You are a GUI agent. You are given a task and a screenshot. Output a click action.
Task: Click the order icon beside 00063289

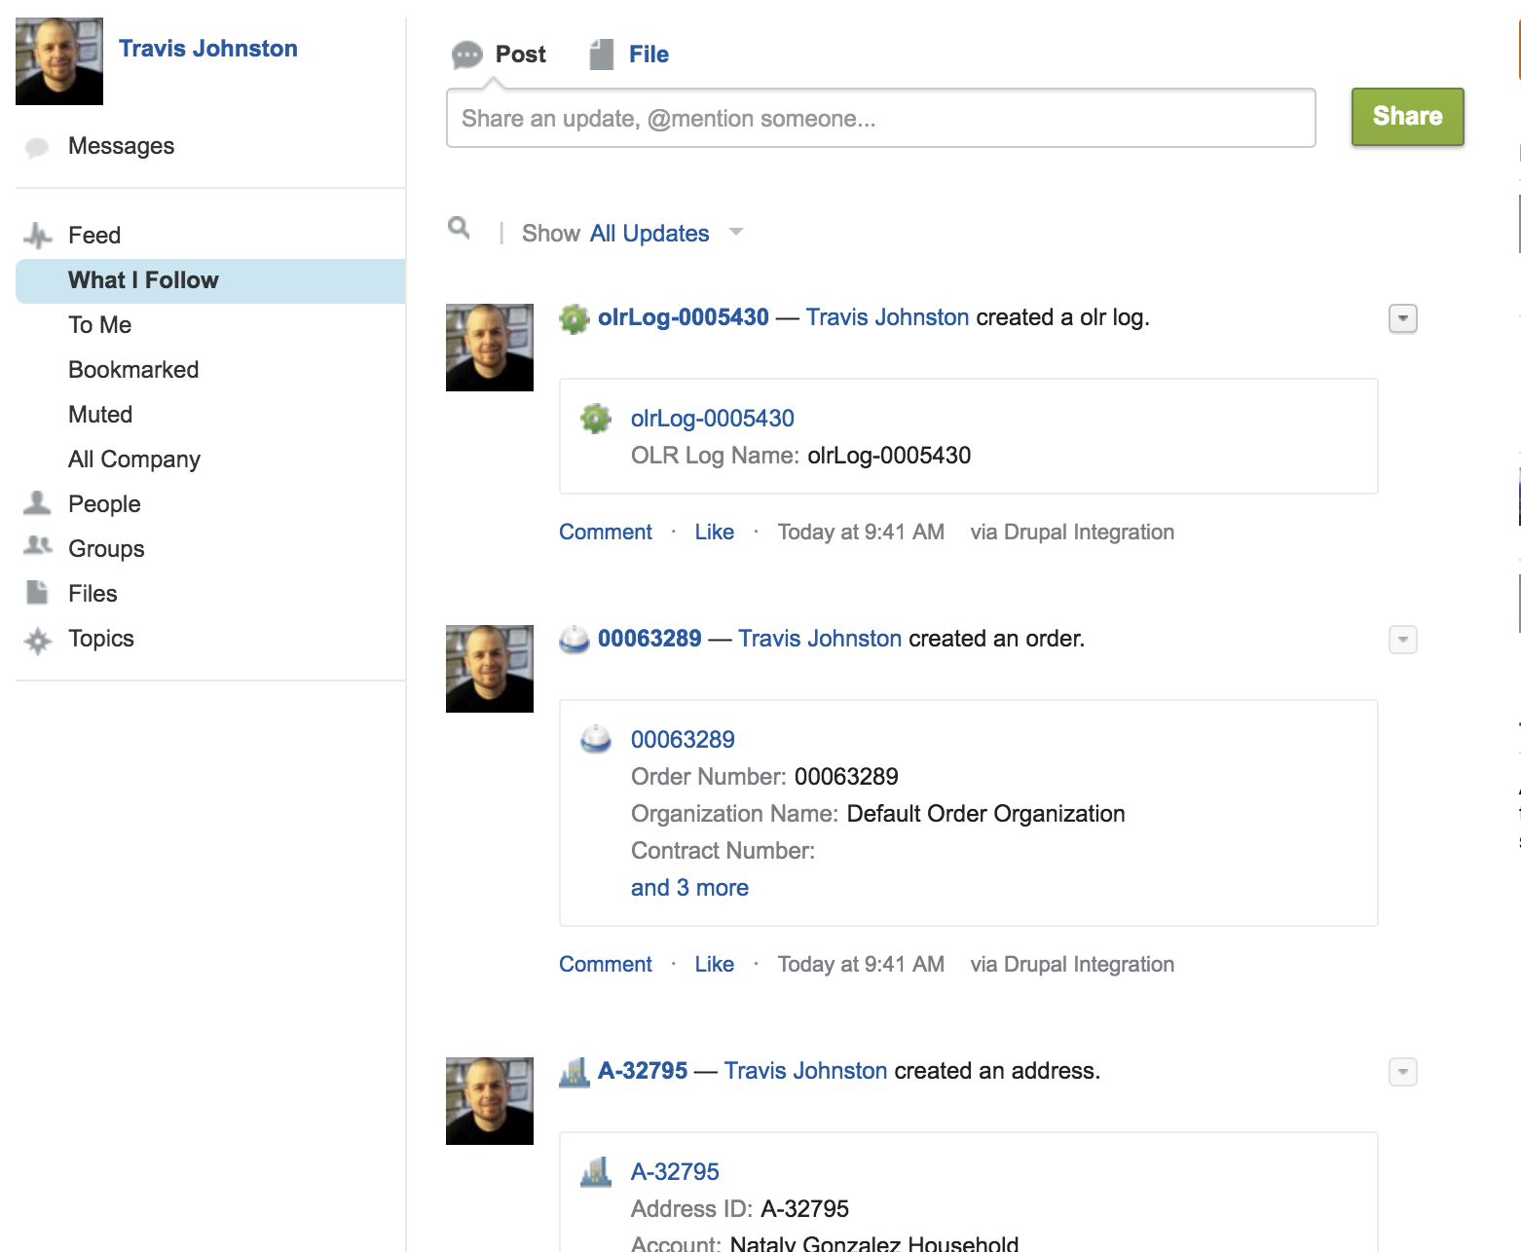tap(575, 639)
